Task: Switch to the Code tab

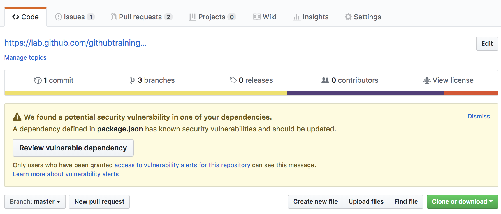Action: click(x=25, y=17)
